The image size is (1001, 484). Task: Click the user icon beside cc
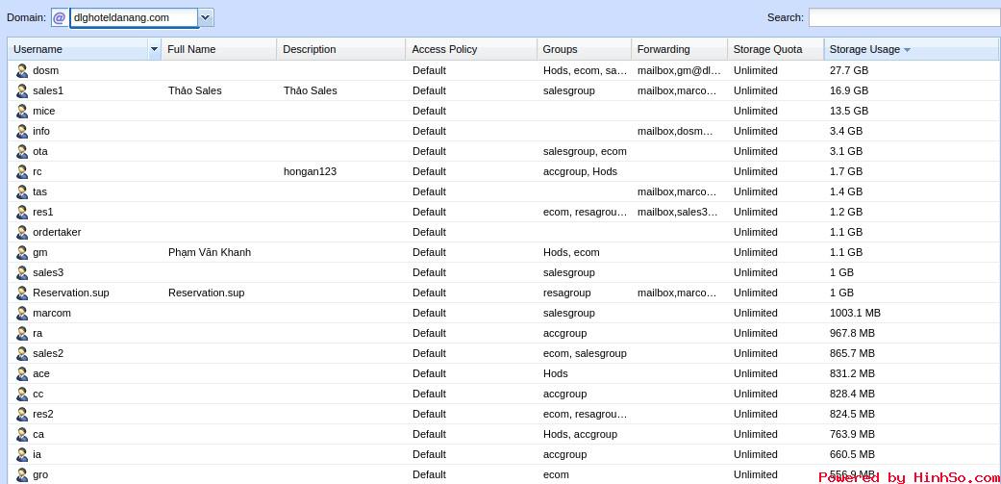tap(22, 394)
